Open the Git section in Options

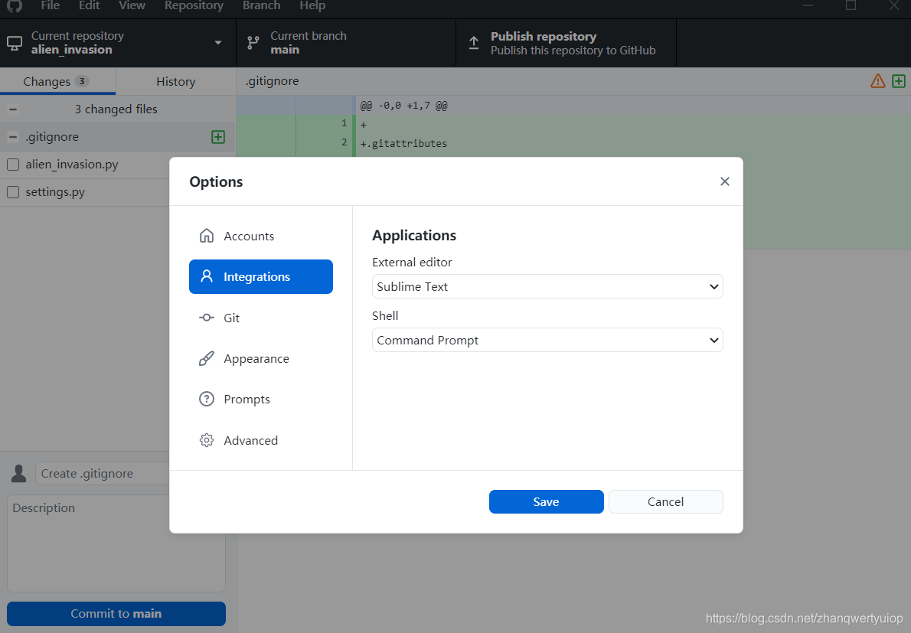tap(261, 318)
